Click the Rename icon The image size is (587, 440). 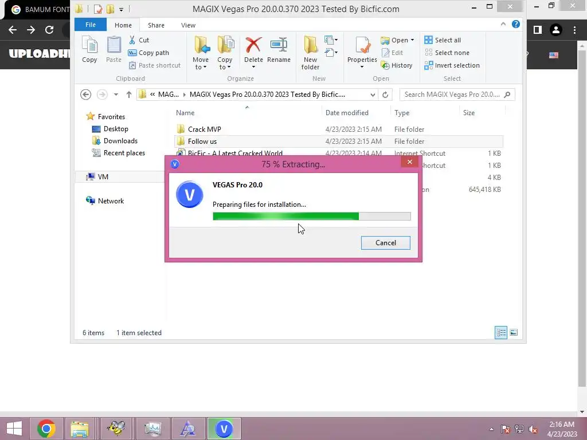[279, 49]
